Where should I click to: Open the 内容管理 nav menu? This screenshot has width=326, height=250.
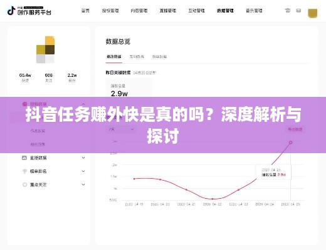(139, 11)
